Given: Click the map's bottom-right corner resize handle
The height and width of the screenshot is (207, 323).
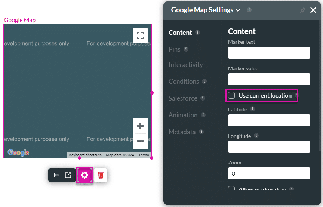Looking at the screenshot, I should (x=152, y=158).
